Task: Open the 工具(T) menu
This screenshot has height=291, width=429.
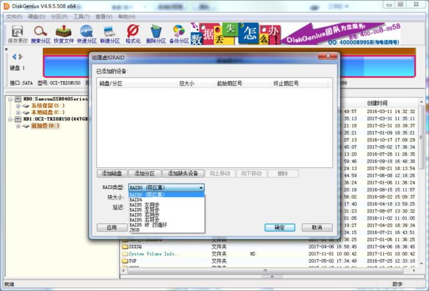Action: [81, 16]
